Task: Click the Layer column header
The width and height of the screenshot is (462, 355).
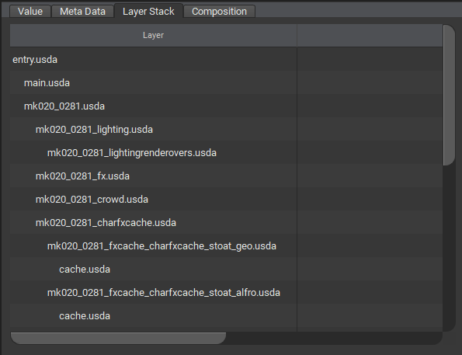Action: [153, 36]
